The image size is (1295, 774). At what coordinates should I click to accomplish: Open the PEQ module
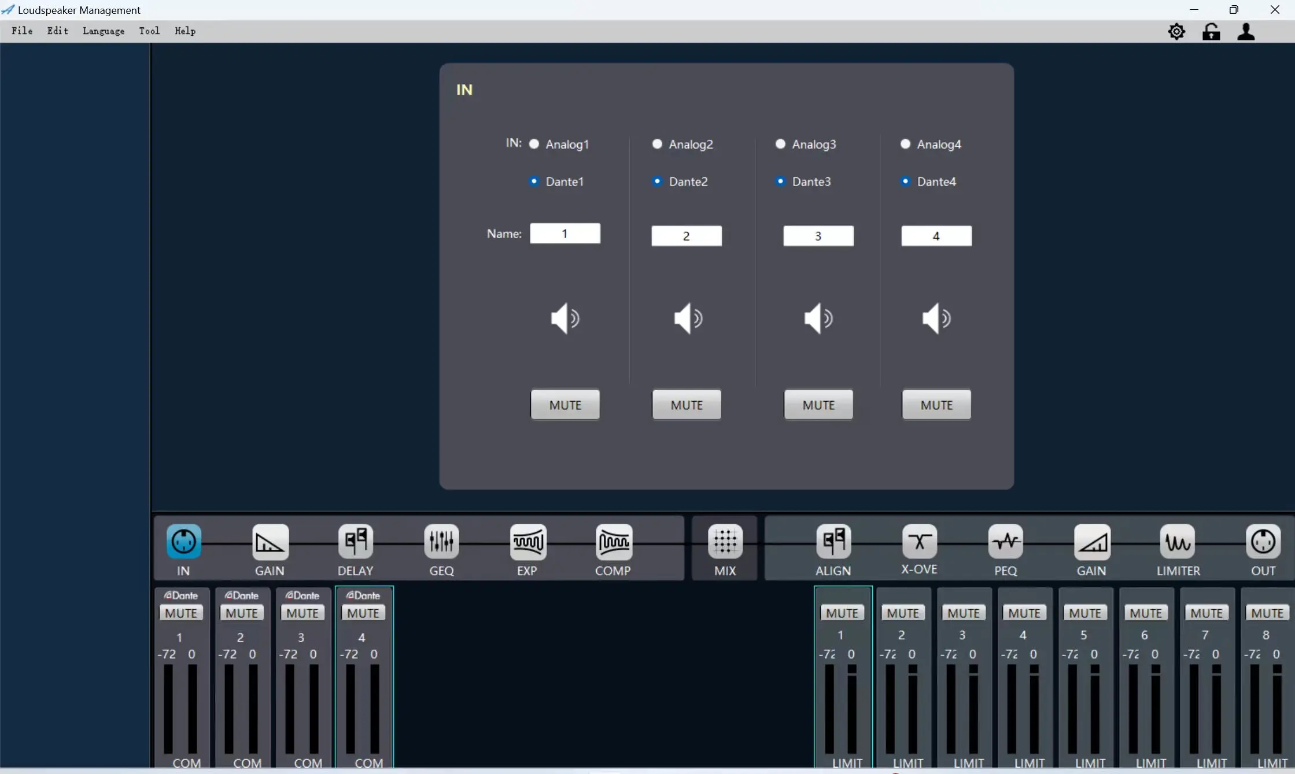pos(1005,542)
